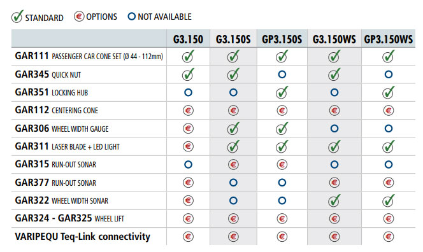Click the STANDARD checkmark legend icon

(x=17, y=17)
